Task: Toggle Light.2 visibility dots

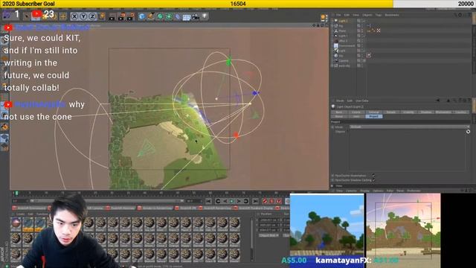Action: click(x=362, y=21)
